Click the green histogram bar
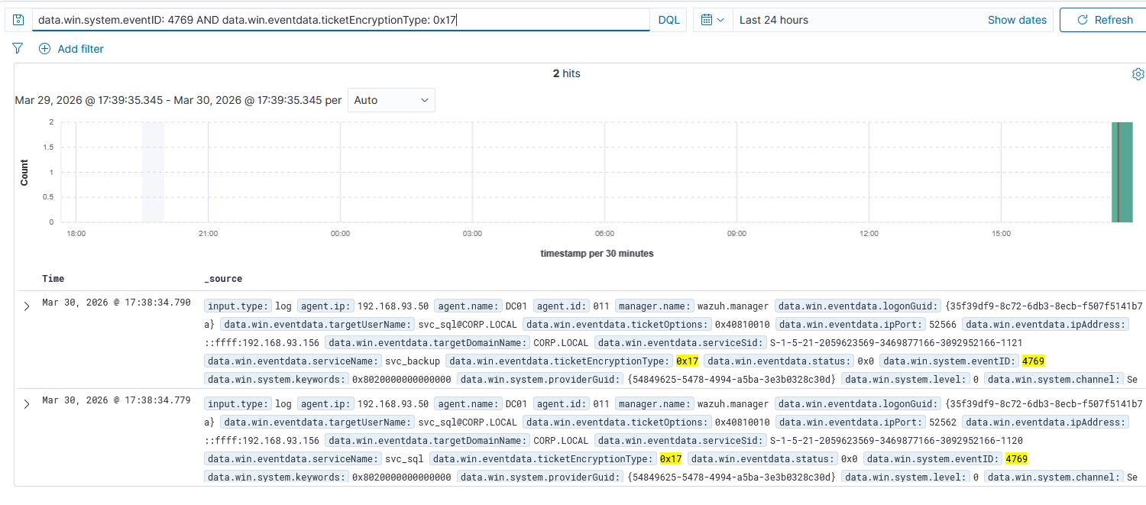The width and height of the screenshot is (1146, 505). tap(1122, 172)
